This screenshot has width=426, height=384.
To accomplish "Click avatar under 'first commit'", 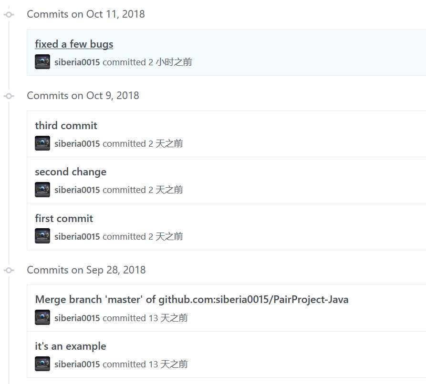I will click(42, 236).
